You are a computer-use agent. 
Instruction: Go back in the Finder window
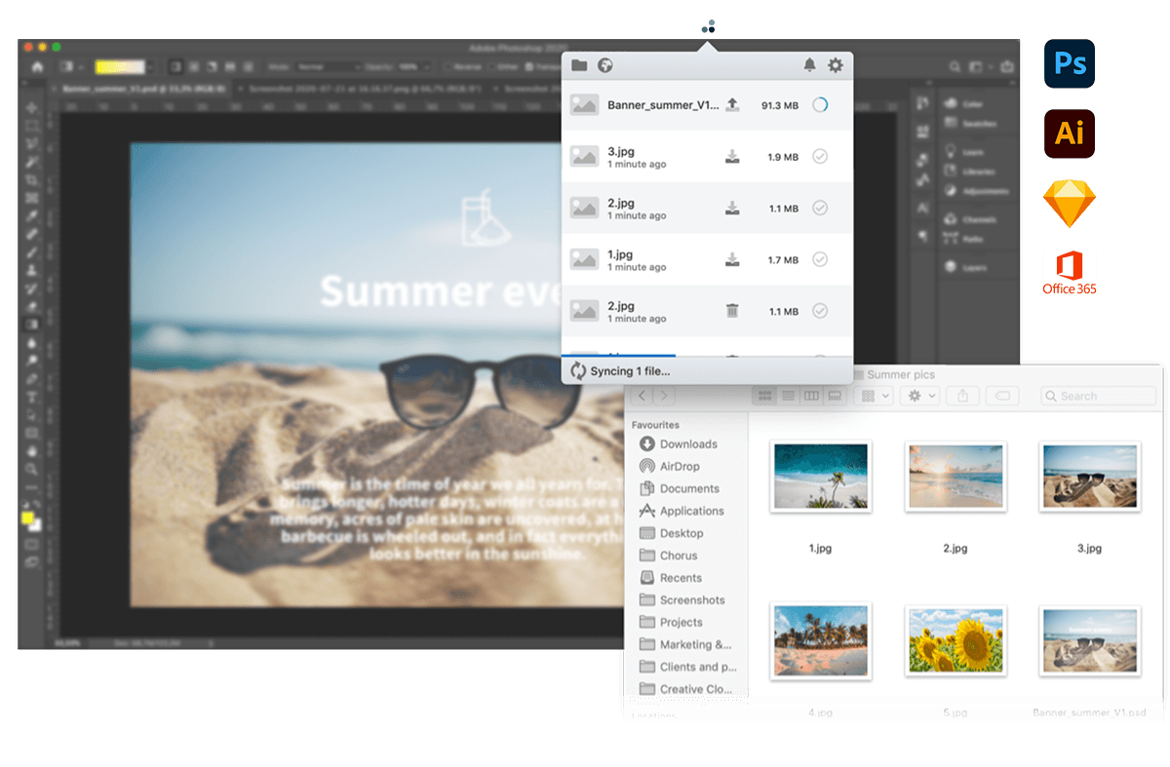pos(642,396)
